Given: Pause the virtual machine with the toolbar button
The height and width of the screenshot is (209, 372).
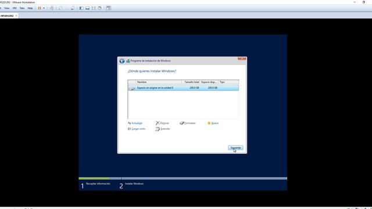Looking at the screenshot, I should pos(40,8).
